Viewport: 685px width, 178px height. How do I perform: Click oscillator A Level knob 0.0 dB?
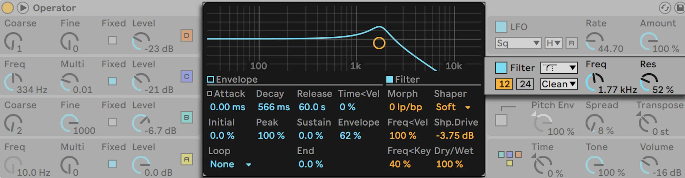pos(141,165)
